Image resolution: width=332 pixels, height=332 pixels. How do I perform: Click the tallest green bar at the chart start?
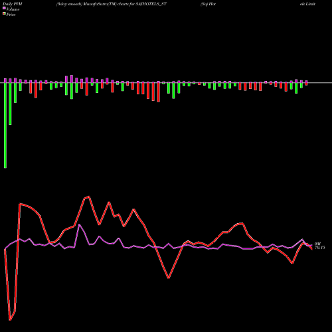tap(5, 125)
